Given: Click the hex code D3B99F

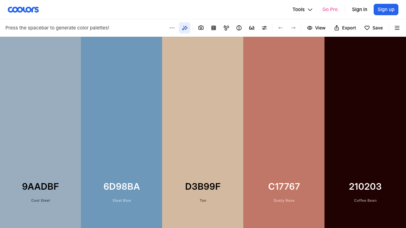Looking at the screenshot, I should (203, 187).
